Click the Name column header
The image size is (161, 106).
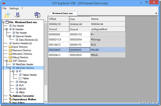(x=108, y=19)
